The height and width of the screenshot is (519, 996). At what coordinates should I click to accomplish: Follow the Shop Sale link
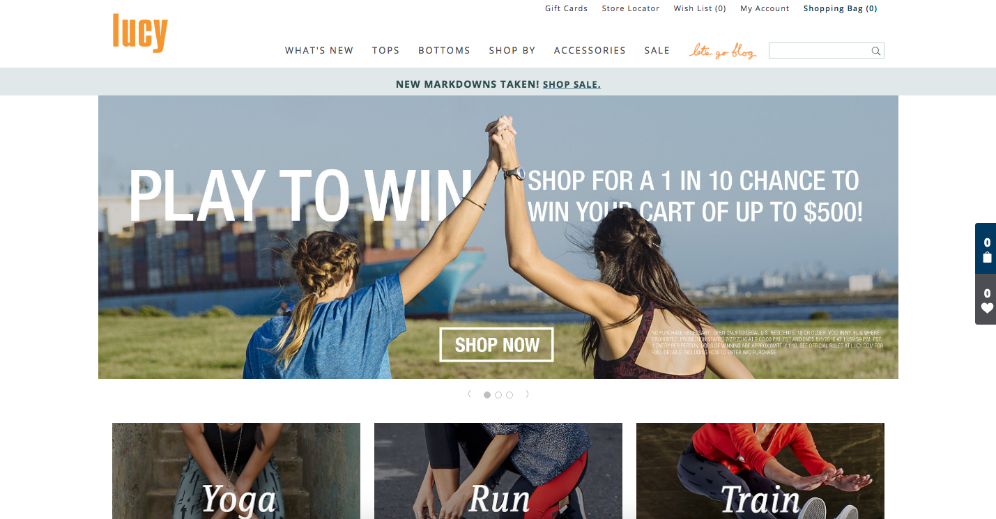pos(572,84)
